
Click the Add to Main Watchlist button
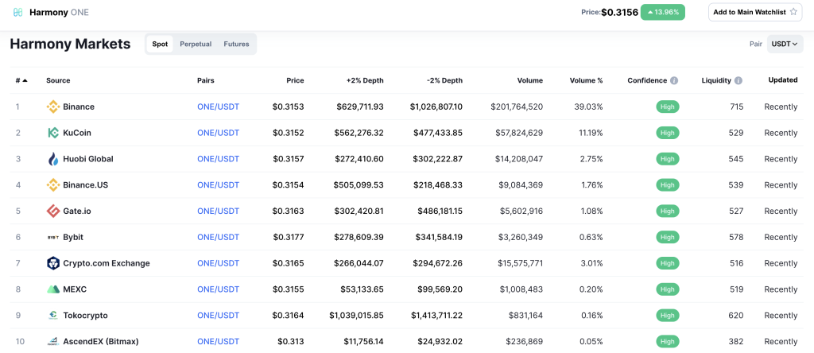(x=755, y=12)
